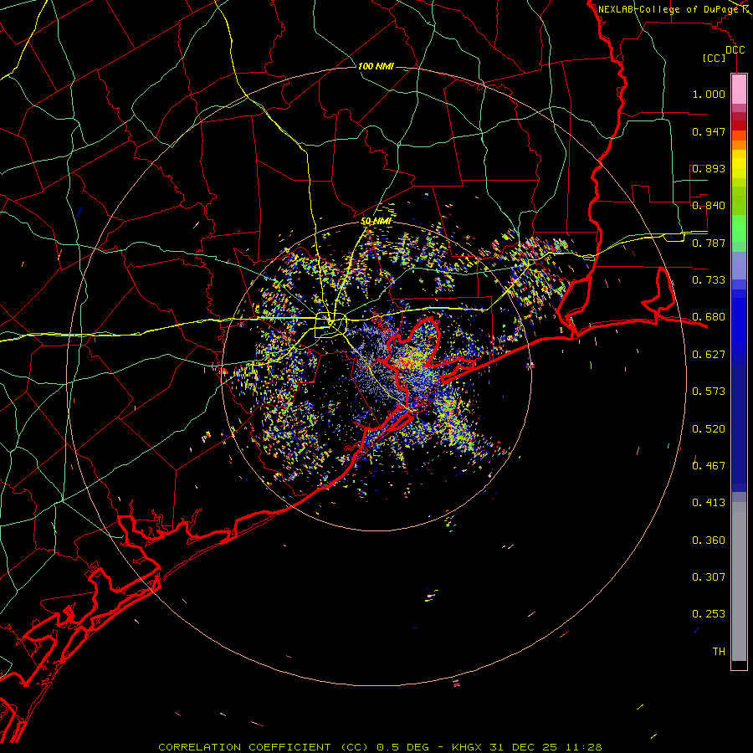Click the DCC label above color bar
Screen dimensions: 753x753
pos(735,50)
